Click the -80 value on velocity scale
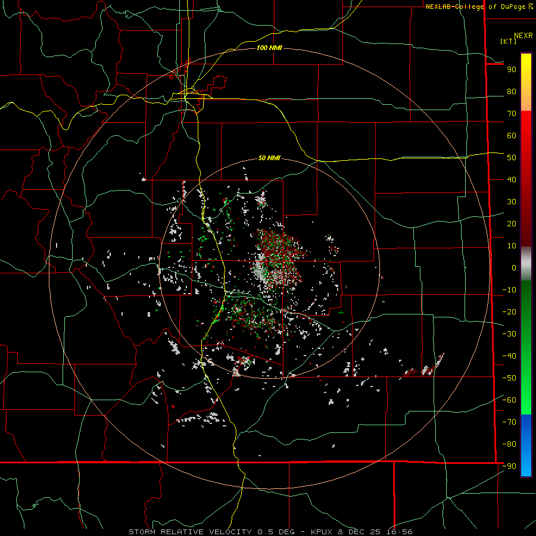 [509, 444]
